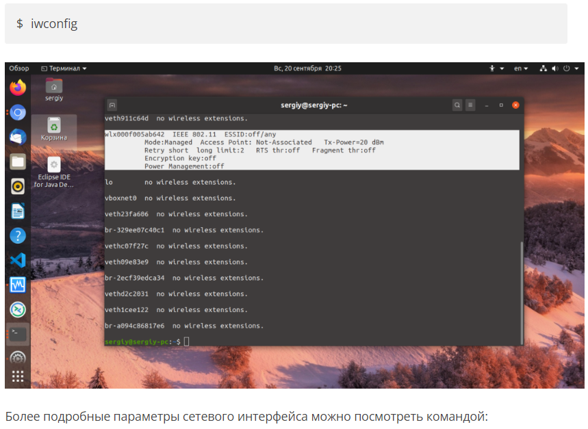Screen dimensions: 588x429
Task: Click the br-329ee07c40c1 line
Action: pyautogui.click(x=184, y=230)
